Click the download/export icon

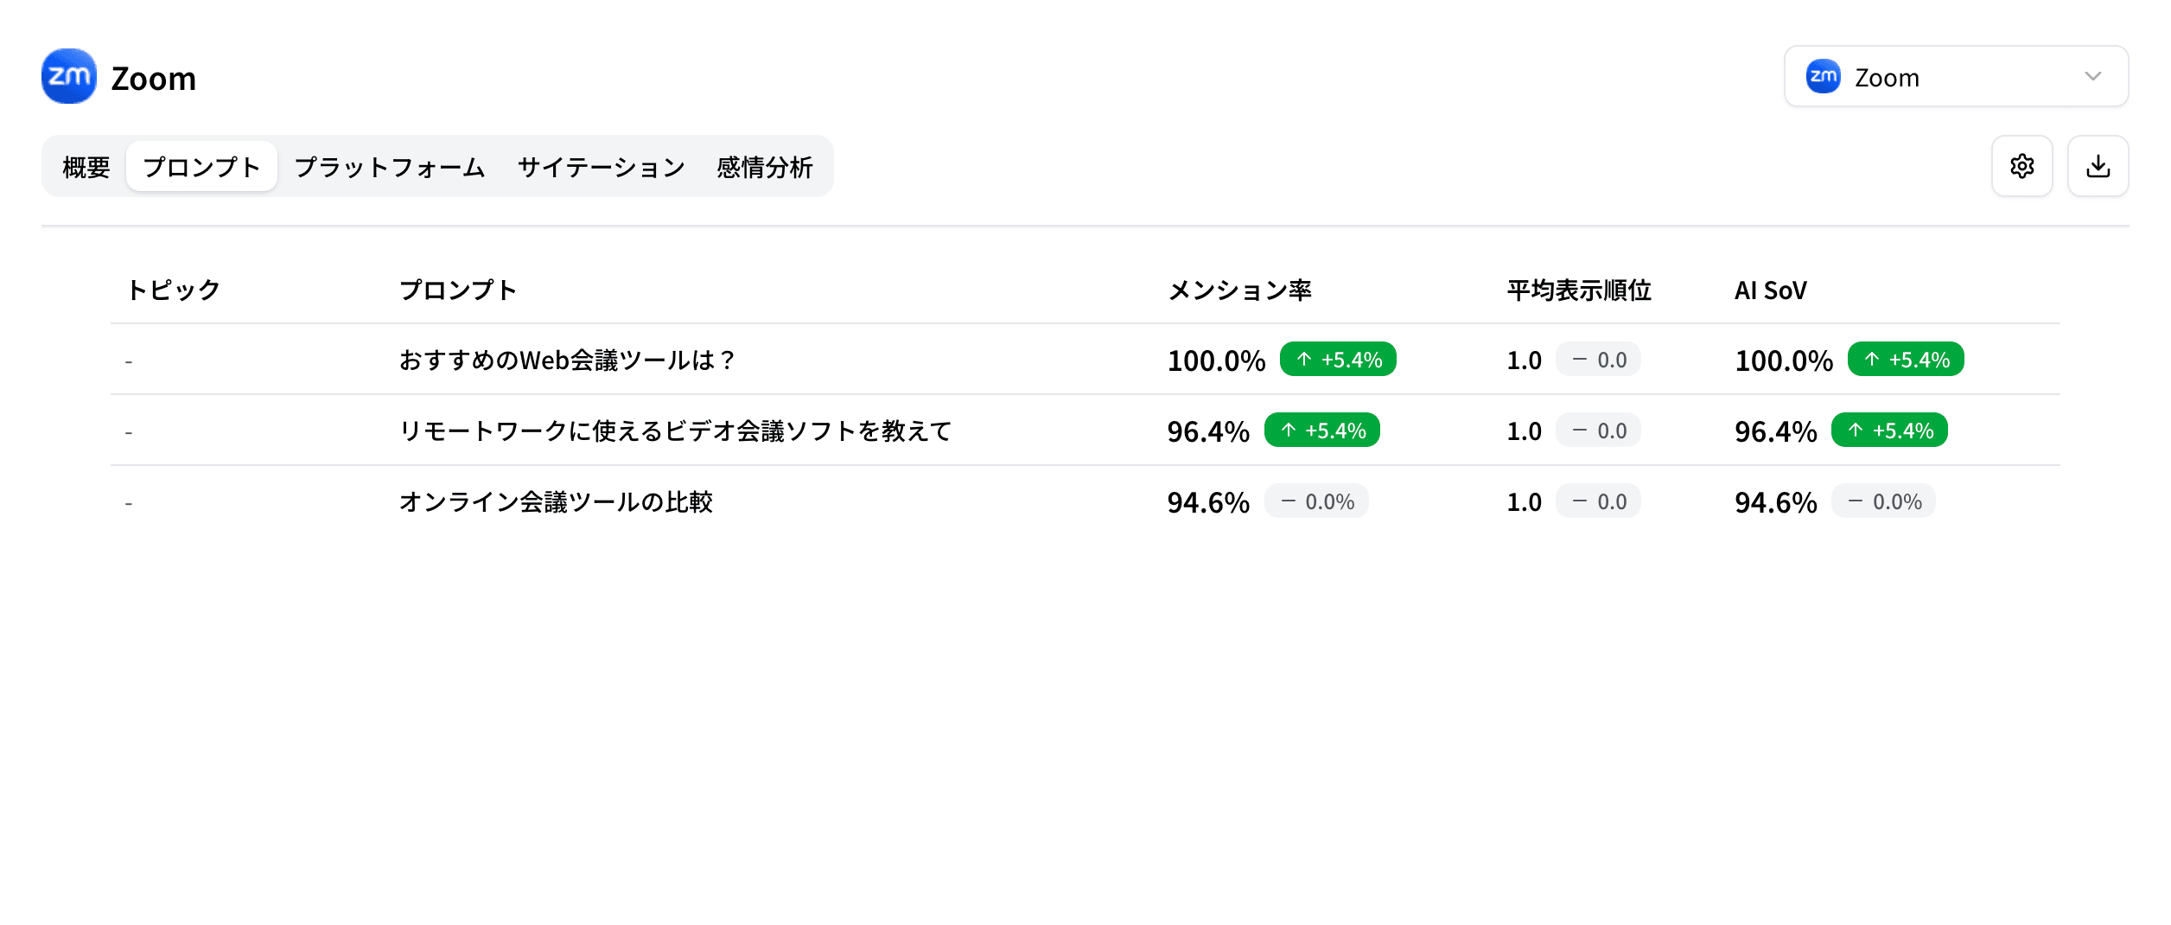[2098, 166]
